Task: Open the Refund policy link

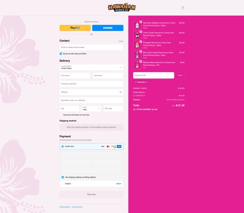Action: (65, 207)
